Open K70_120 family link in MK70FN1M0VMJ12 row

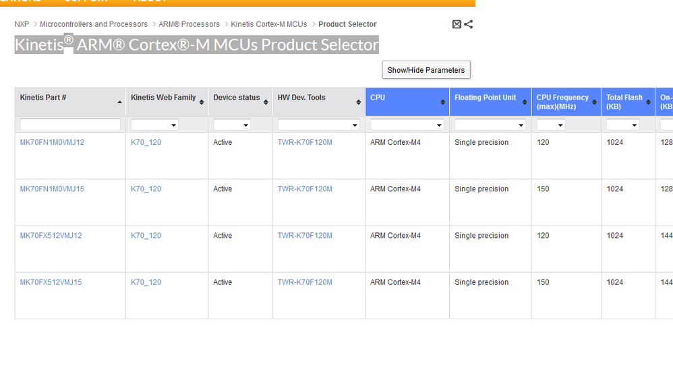146,142
